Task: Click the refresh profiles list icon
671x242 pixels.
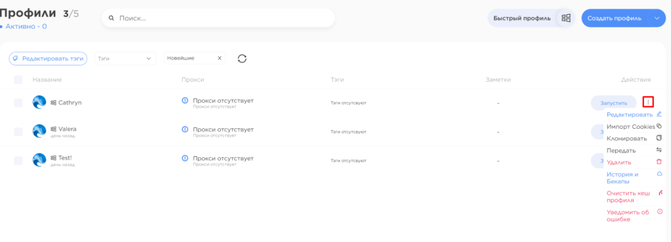Action: (242, 58)
